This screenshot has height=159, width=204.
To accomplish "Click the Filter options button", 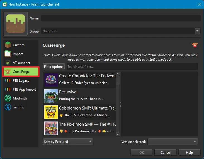I will click(x=54, y=67).
